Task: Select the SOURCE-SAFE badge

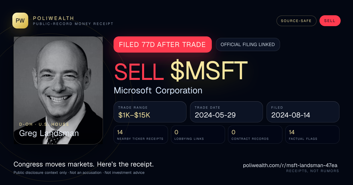Action: pos(296,21)
